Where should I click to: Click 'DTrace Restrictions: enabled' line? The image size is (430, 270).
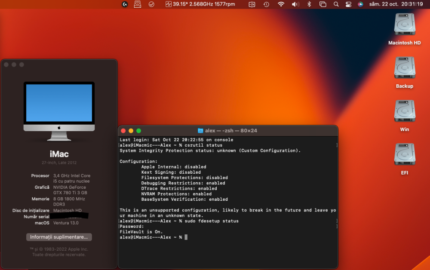tap(179, 189)
